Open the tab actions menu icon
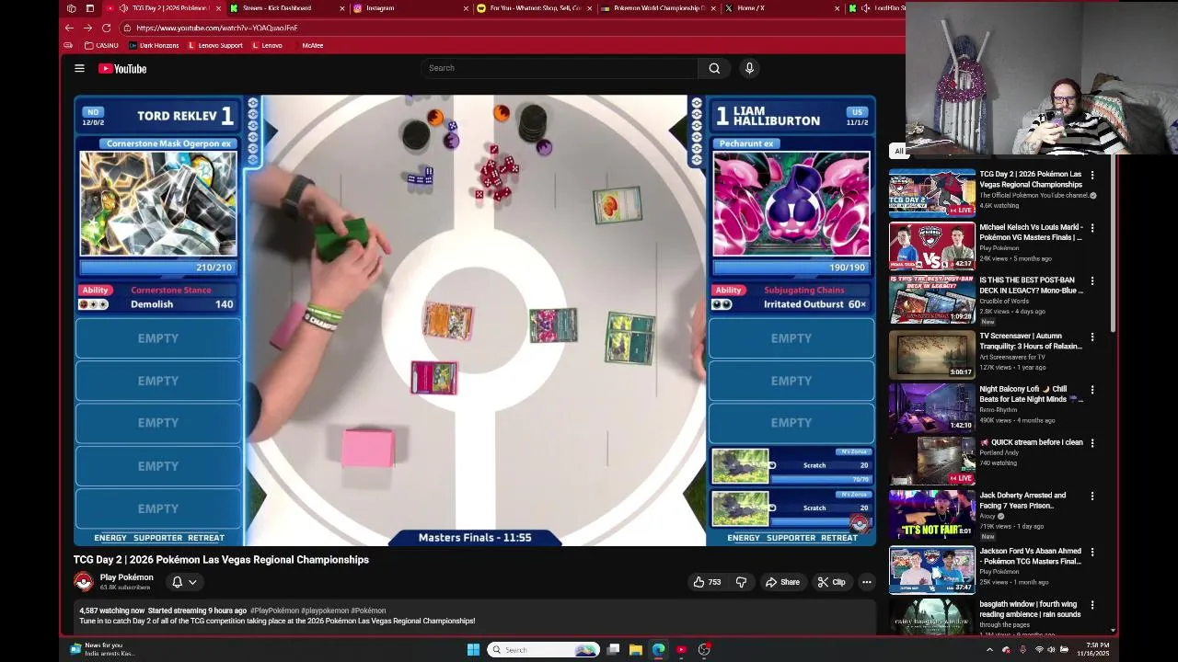Viewport: 1178px width, 662px height. 89,8
